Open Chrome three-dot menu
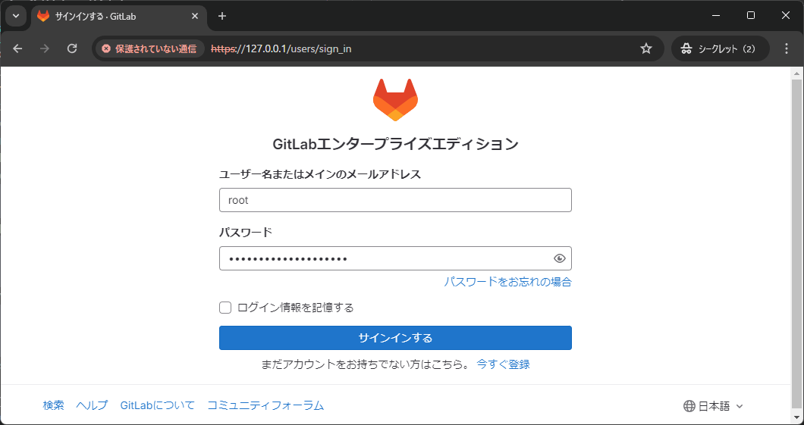 [x=787, y=48]
